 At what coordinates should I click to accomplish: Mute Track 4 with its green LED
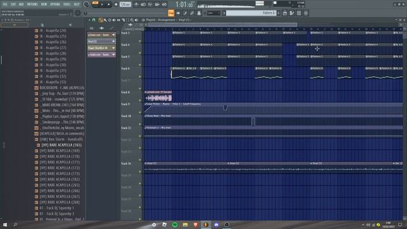point(140,53)
